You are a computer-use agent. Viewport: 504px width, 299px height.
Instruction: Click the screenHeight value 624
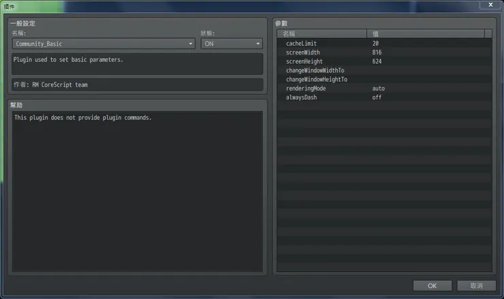[377, 61]
